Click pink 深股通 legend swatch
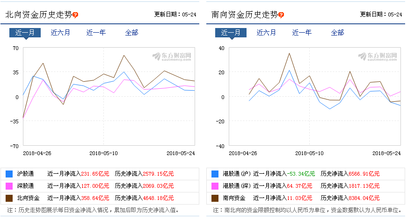The image size is (407, 220). [x=9, y=186]
